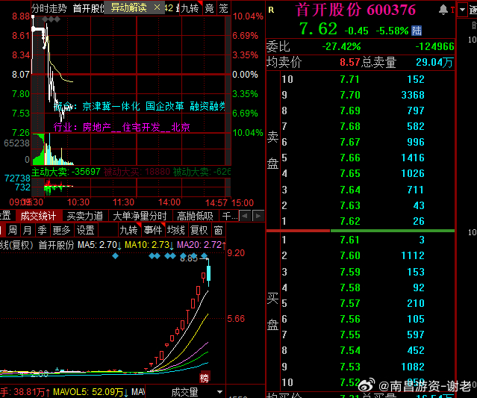
Task: Click the sell level 5 volume 1416
Action: point(413,158)
